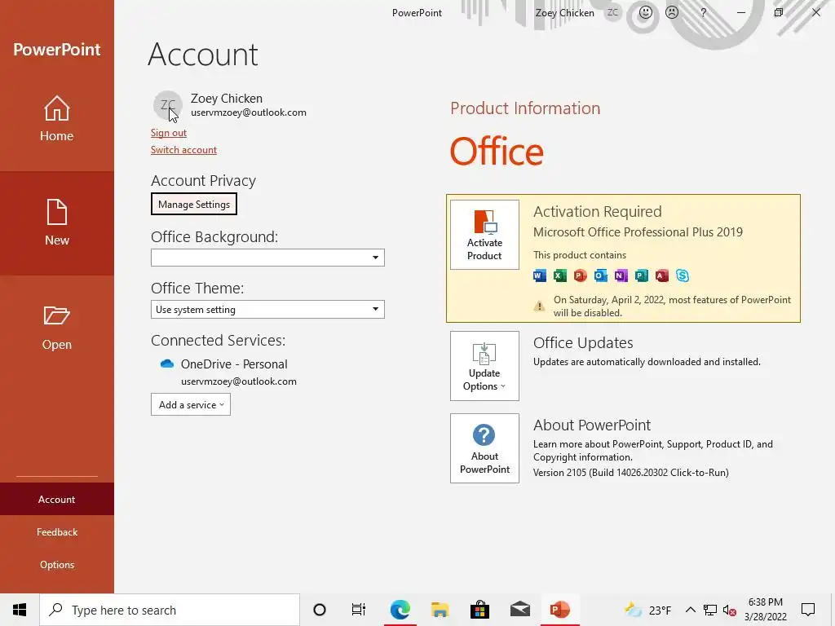Click the OneDrive - Personal service entry

[x=234, y=364]
